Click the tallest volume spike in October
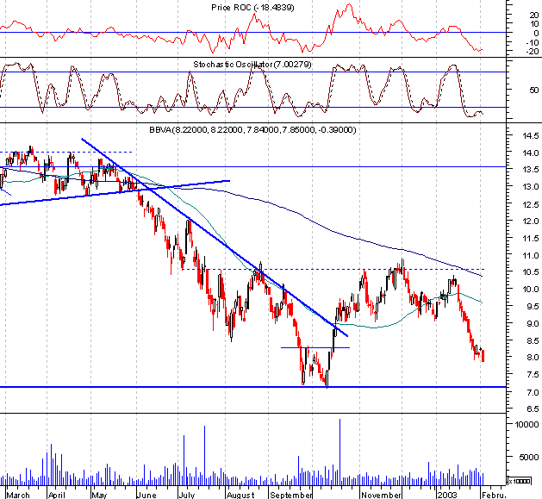The width and height of the screenshot is (542, 499). 340,450
